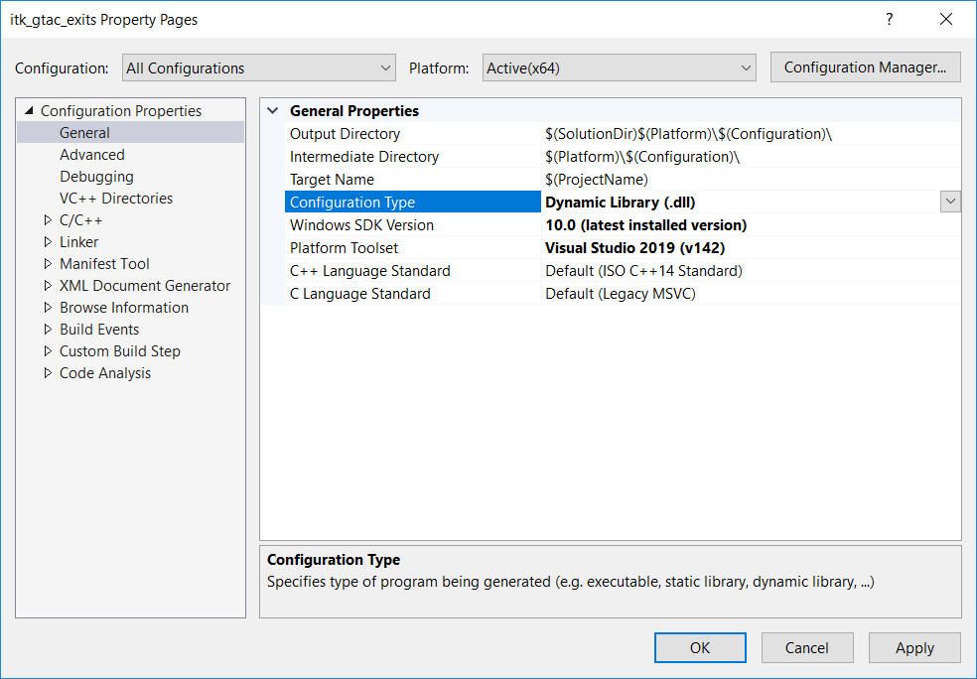The width and height of the screenshot is (977, 679).
Task: Collapse the General Properties section chevron
Action: (273, 111)
